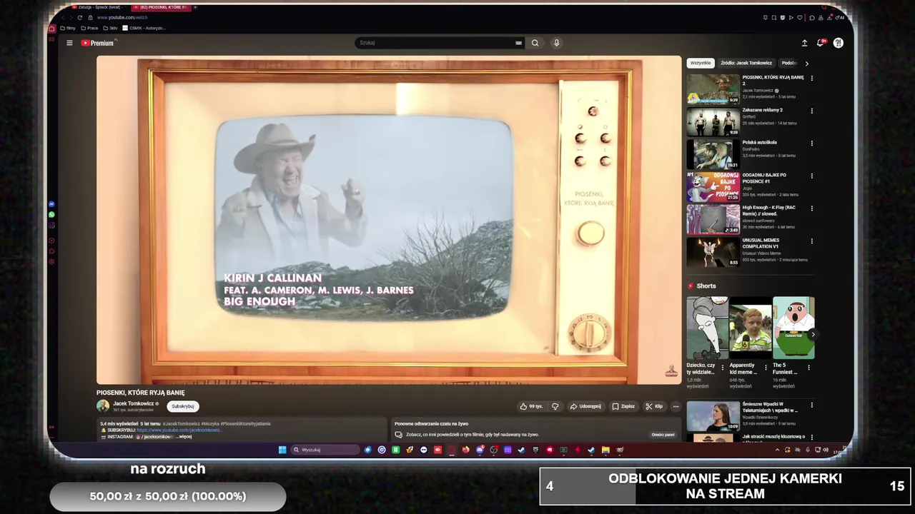
Task: Show next Shorts with right arrow
Action: (813, 334)
